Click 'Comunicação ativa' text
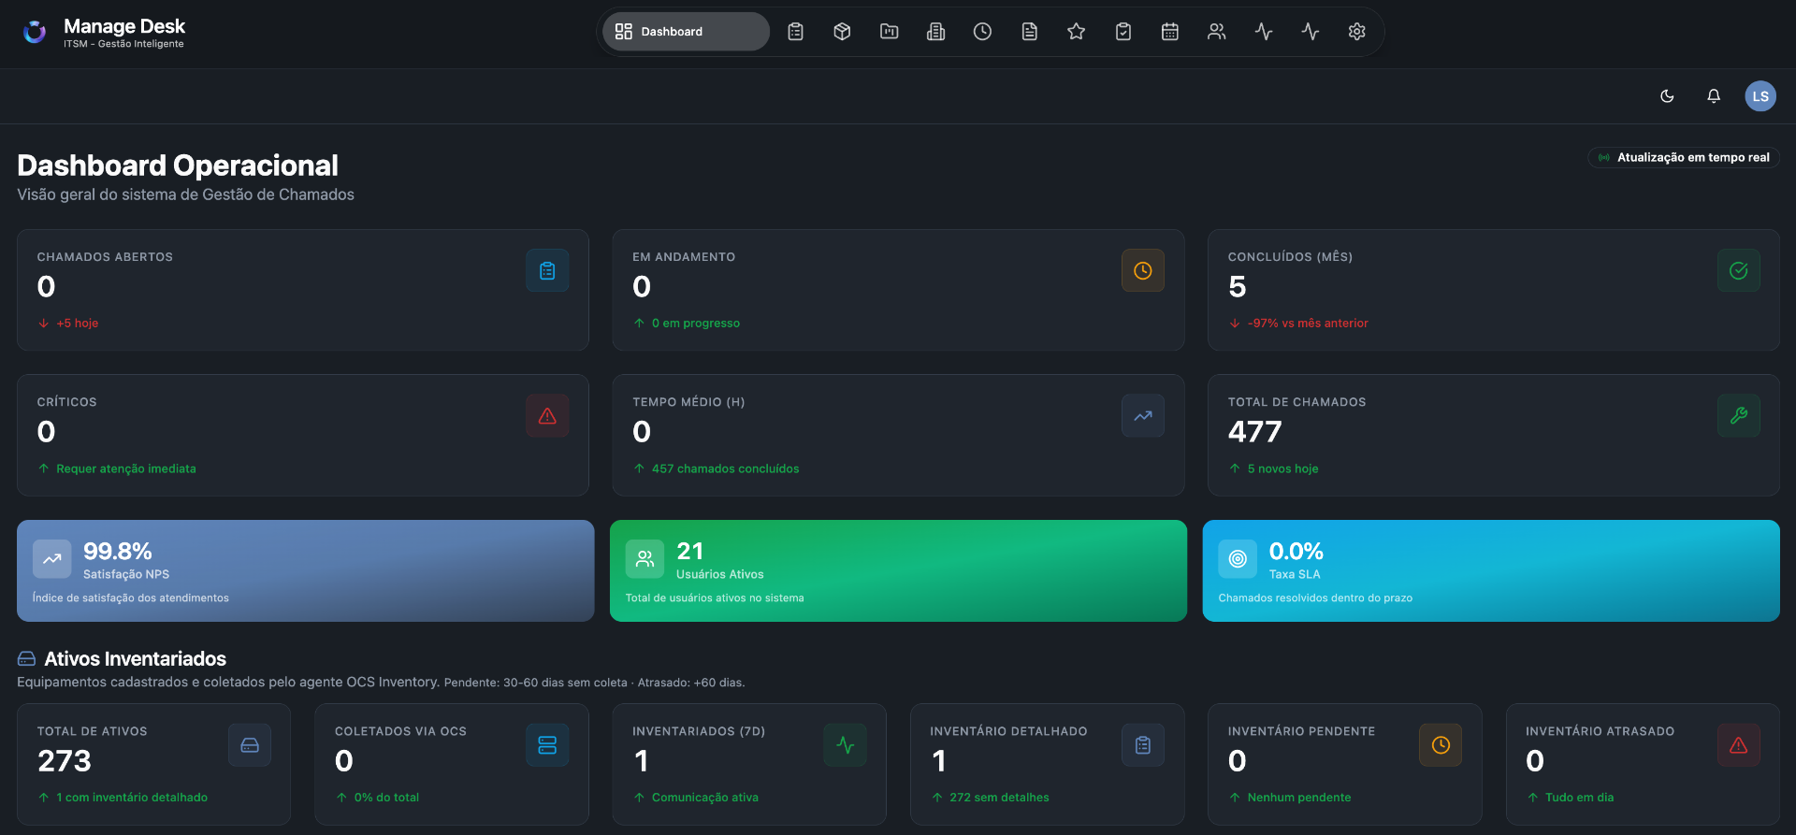The width and height of the screenshot is (1796, 835). tap(705, 798)
